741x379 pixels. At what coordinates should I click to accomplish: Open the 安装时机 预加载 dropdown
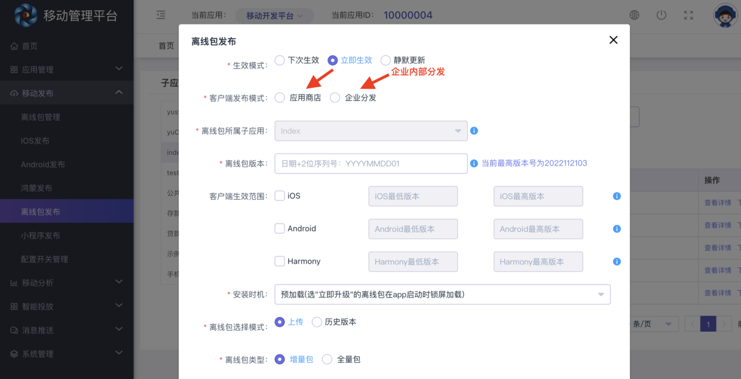[x=442, y=294]
